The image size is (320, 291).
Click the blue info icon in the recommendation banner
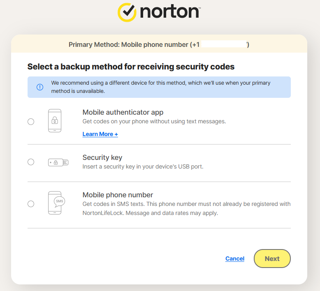click(40, 87)
